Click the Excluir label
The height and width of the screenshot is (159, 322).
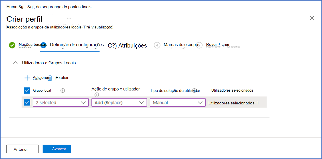[62, 78]
